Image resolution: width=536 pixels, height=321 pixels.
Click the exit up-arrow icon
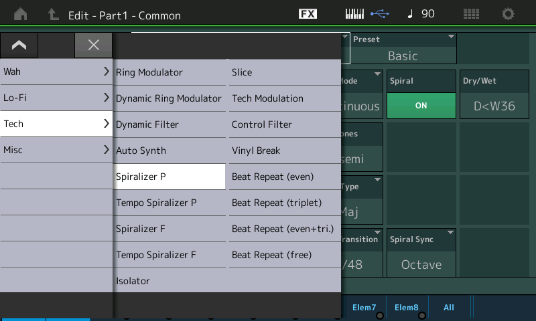tap(53, 14)
